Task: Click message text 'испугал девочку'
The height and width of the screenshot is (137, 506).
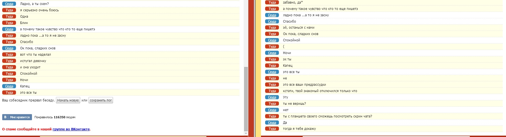Action: point(33,61)
